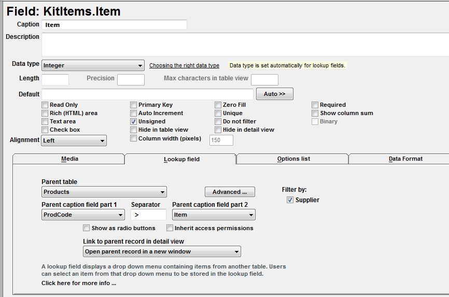
Task: Enable Column width (pixels) checkbox
Action: [133, 138]
